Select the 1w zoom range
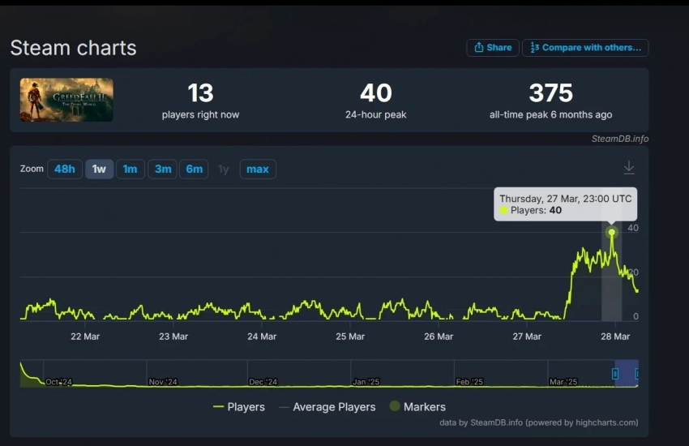 [99, 169]
